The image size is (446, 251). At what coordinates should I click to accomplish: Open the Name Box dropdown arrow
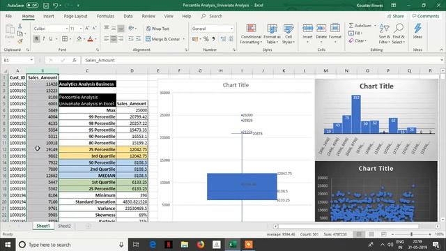point(31,60)
